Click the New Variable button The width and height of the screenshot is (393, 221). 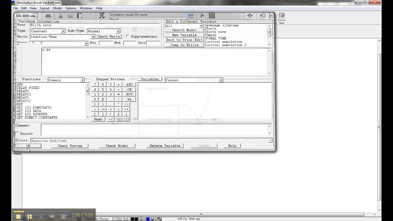pos(184,35)
